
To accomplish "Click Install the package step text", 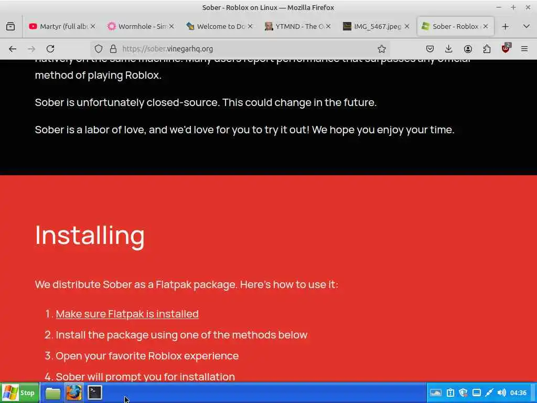I will (181, 335).
